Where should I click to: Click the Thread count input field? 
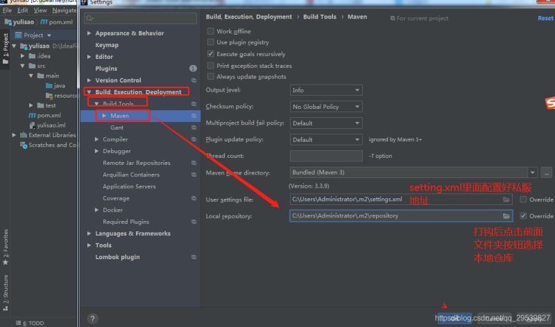coord(325,156)
